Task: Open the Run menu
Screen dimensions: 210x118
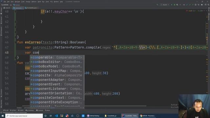Action: [x=43, y=2]
